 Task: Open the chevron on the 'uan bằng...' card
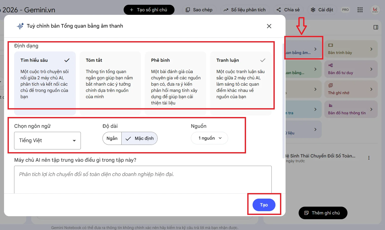pyautogui.click(x=316, y=69)
